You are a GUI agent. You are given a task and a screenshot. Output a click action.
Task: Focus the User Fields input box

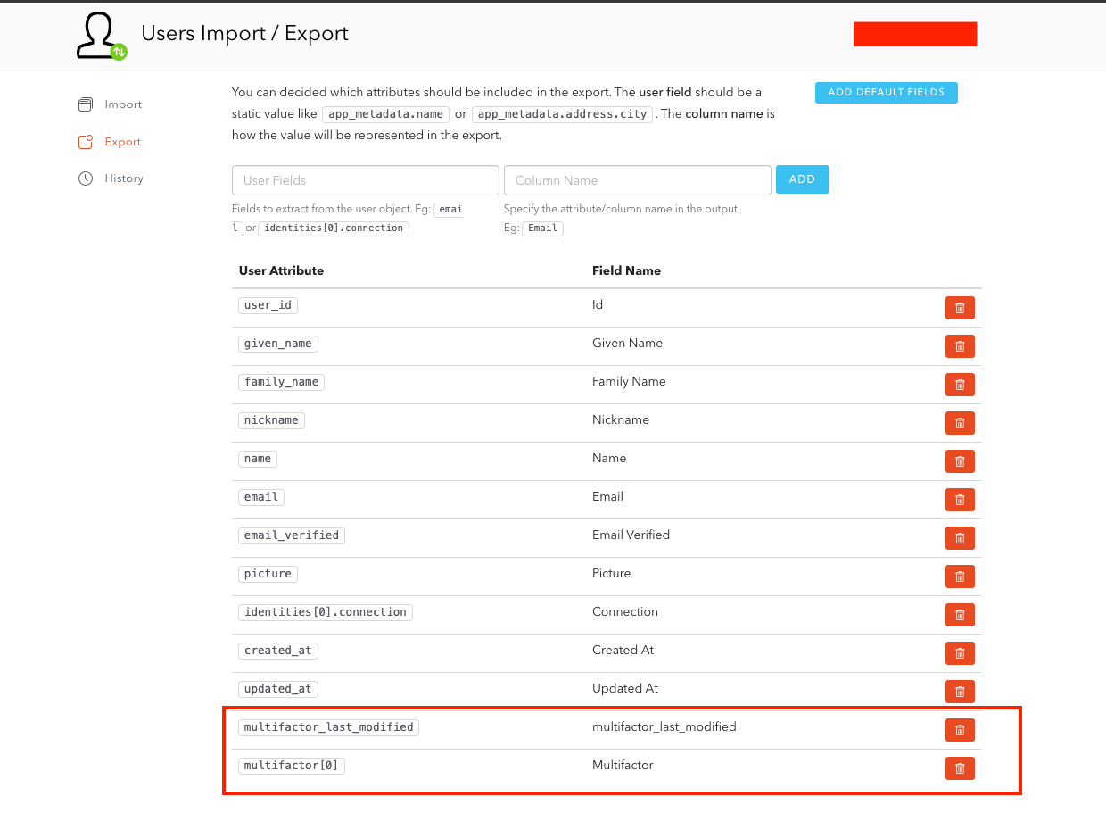[365, 179]
